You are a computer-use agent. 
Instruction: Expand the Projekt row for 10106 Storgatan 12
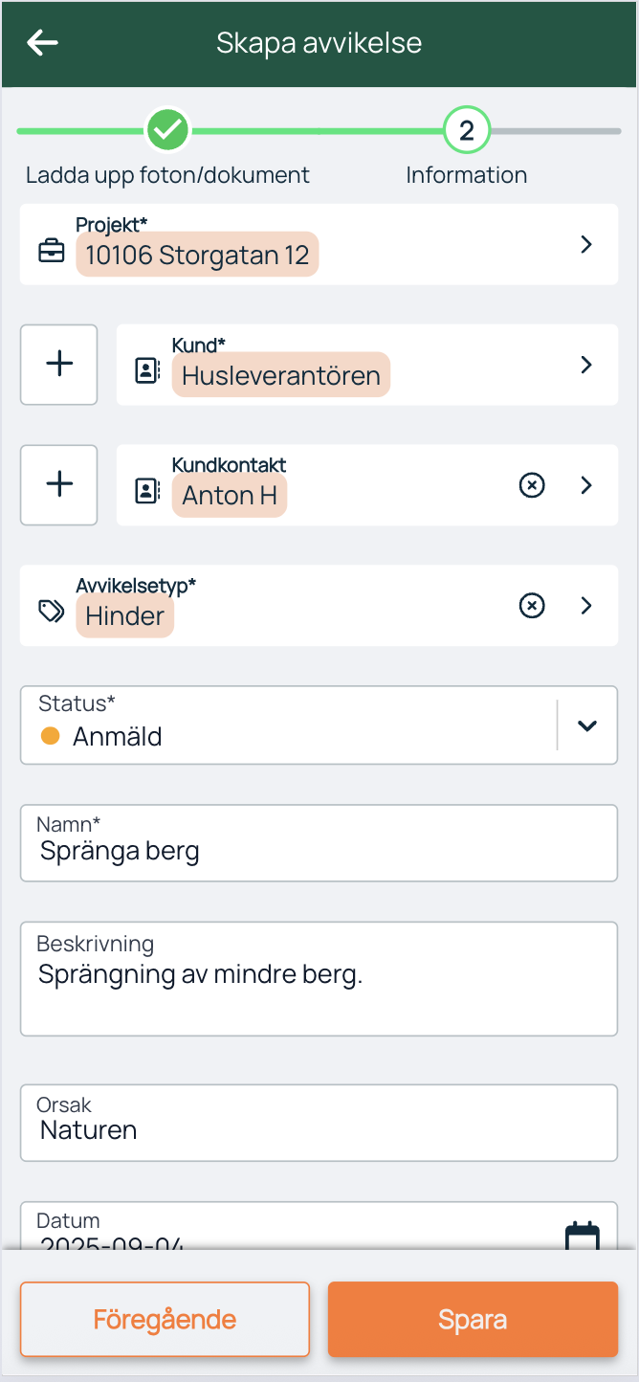point(585,244)
